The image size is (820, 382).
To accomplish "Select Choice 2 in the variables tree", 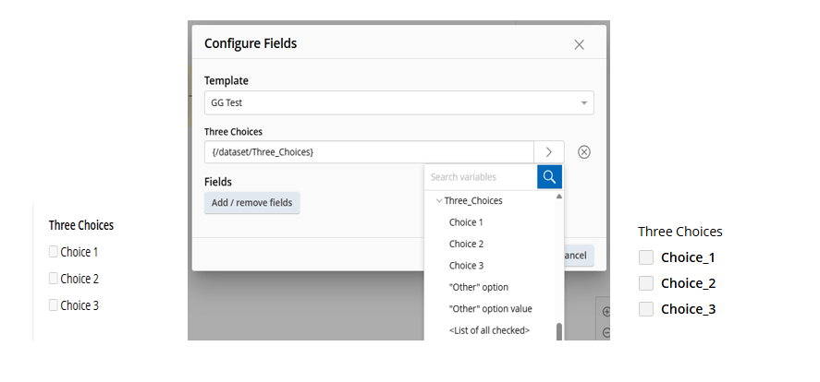I will (466, 244).
